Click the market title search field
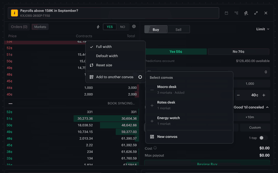Image resolution: width=278 pixels, height=173 pixels. 114,13
